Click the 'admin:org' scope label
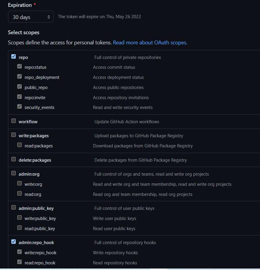 pos(29,174)
